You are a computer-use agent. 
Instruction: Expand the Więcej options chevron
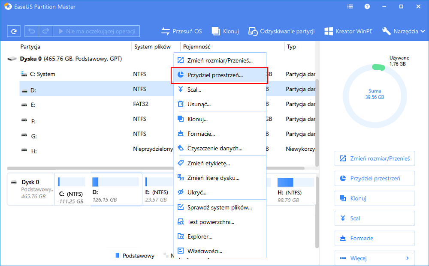point(408,258)
